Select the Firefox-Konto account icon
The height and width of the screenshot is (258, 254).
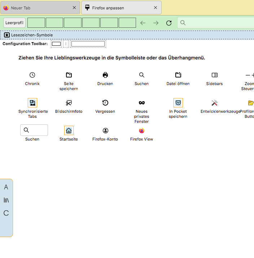[x=105, y=130]
